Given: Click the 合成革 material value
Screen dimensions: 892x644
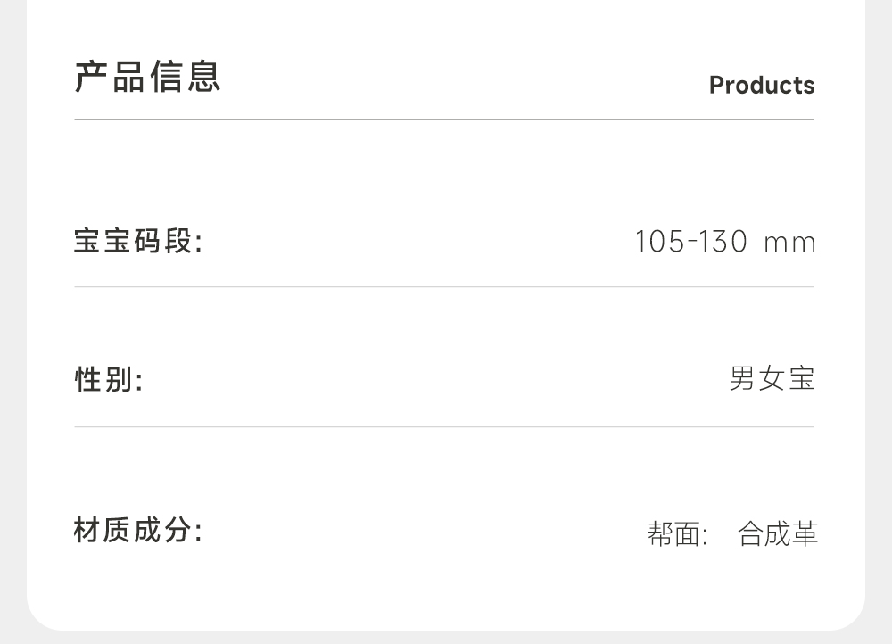Looking at the screenshot, I should tap(777, 534).
